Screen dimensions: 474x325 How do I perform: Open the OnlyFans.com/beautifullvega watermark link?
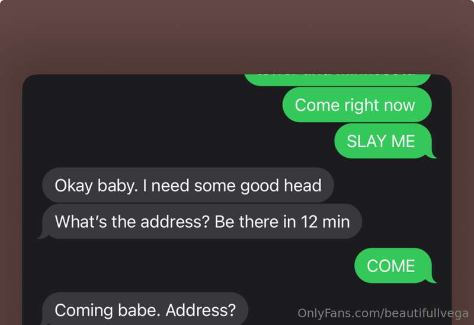[x=383, y=313]
